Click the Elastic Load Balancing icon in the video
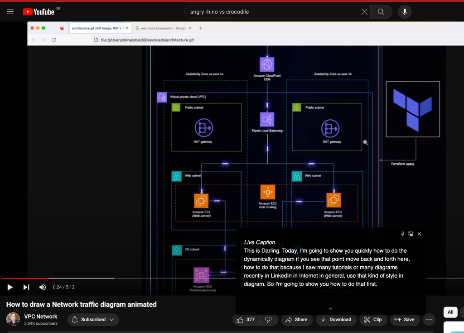464x333 pixels. click(x=267, y=120)
